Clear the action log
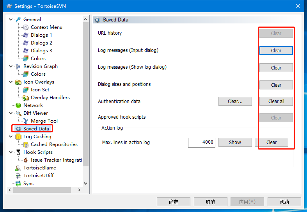 [272, 142]
